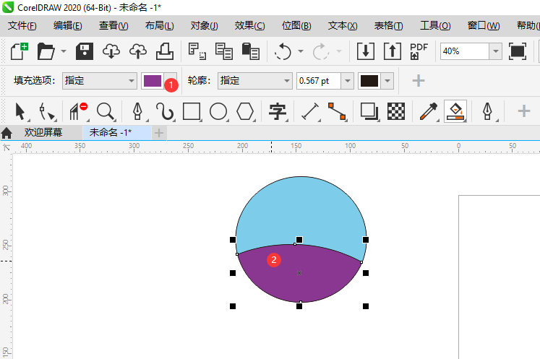
Task: Open the 工具(O) menu
Action: [x=435, y=26]
